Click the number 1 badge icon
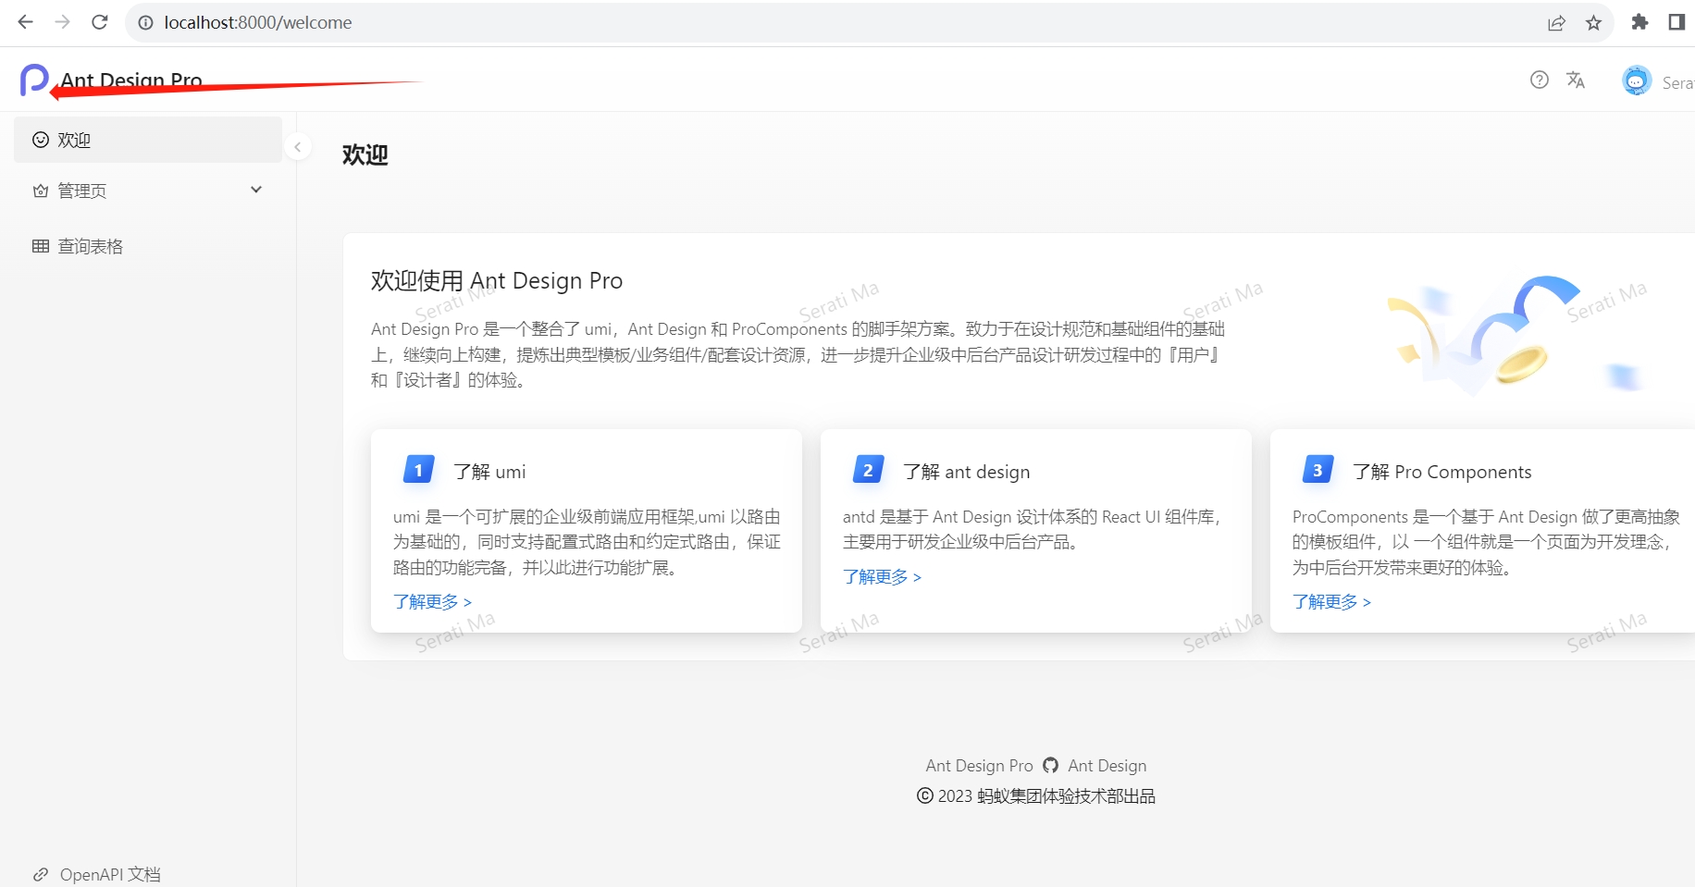 (418, 470)
